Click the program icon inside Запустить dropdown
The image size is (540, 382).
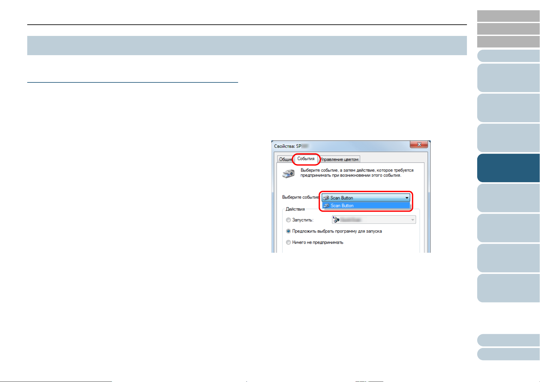(336, 220)
